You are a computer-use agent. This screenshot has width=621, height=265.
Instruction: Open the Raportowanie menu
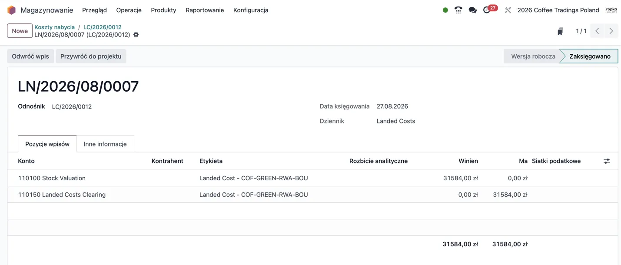point(205,10)
